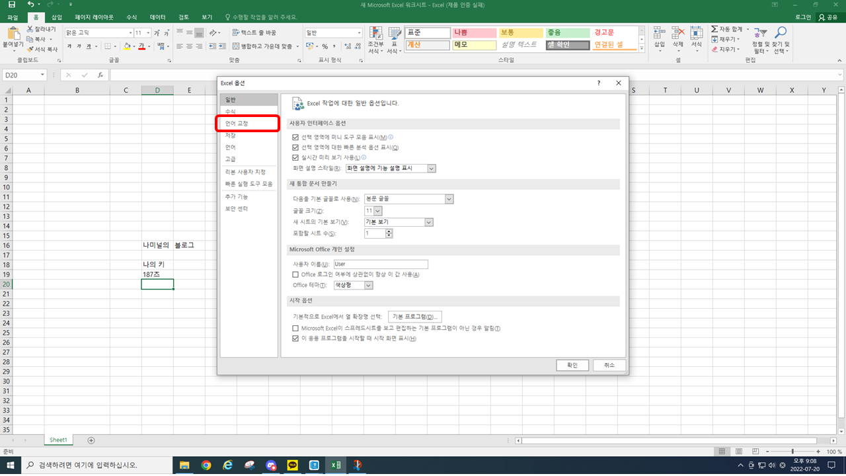Image resolution: width=846 pixels, height=476 pixels.
Task: Click the red underlined font color icon
Action: coord(141,46)
